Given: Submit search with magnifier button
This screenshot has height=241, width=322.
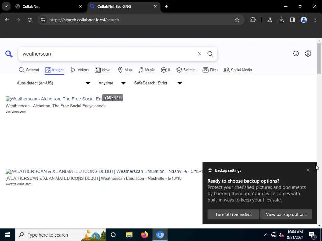Looking at the screenshot, I should point(210,54).
